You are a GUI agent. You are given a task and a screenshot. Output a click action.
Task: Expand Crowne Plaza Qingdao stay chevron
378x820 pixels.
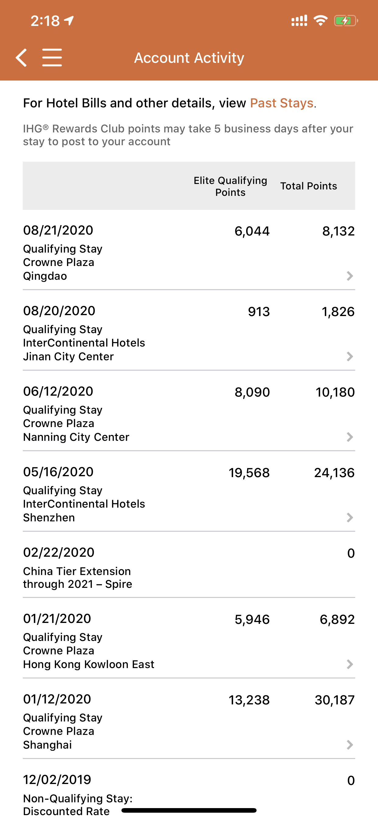pyautogui.click(x=350, y=276)
